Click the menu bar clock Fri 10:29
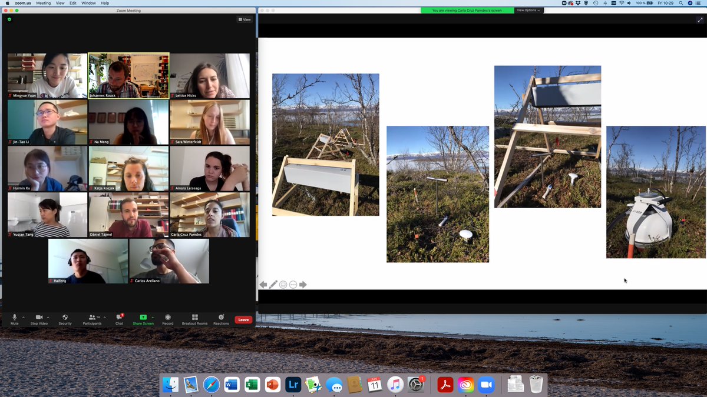707x397 pixels. point(666,3)
